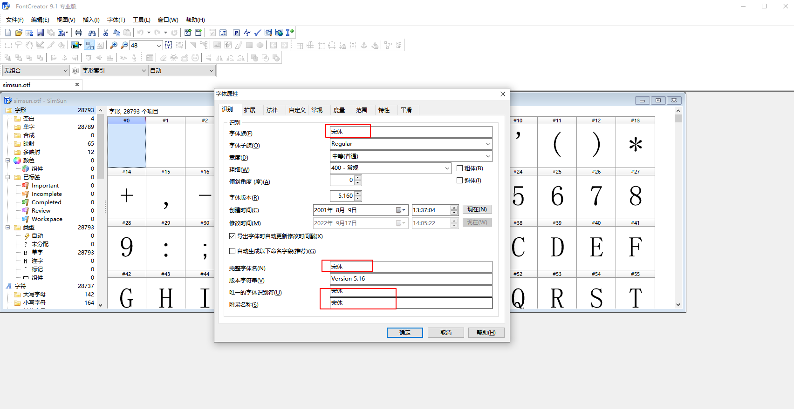Screen dimensions: 794x409
Task: Click the globe web preview icon
Action: [x=279, y=33]
